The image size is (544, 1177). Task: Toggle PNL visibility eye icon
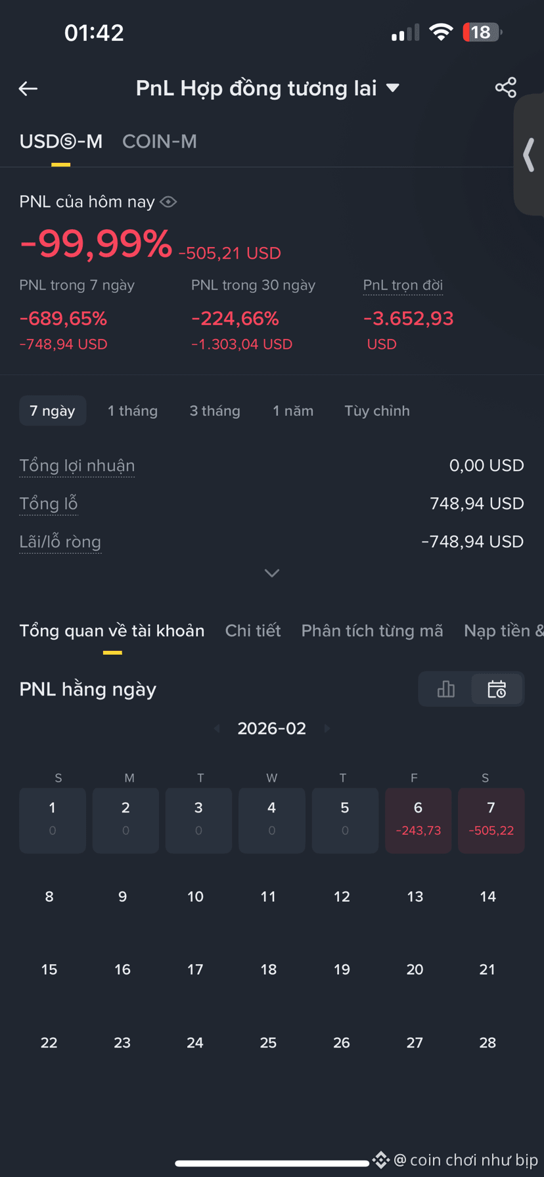click(x=169, y=202)
